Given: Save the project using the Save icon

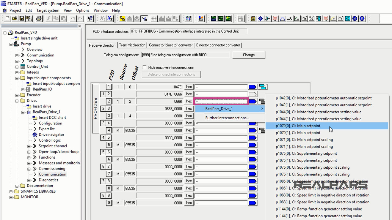Looking at the screenshot, I should click(x=21, y=18).
